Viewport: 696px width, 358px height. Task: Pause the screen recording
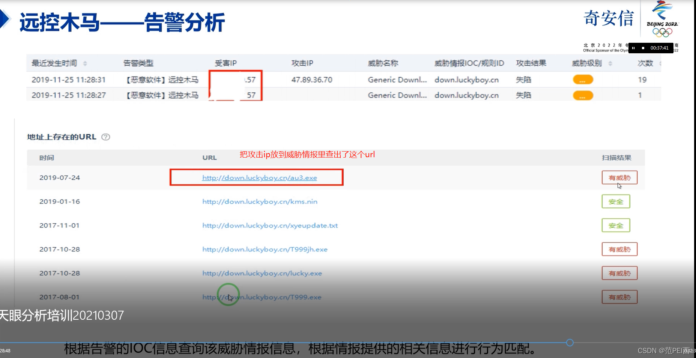[x=633, y=48]
